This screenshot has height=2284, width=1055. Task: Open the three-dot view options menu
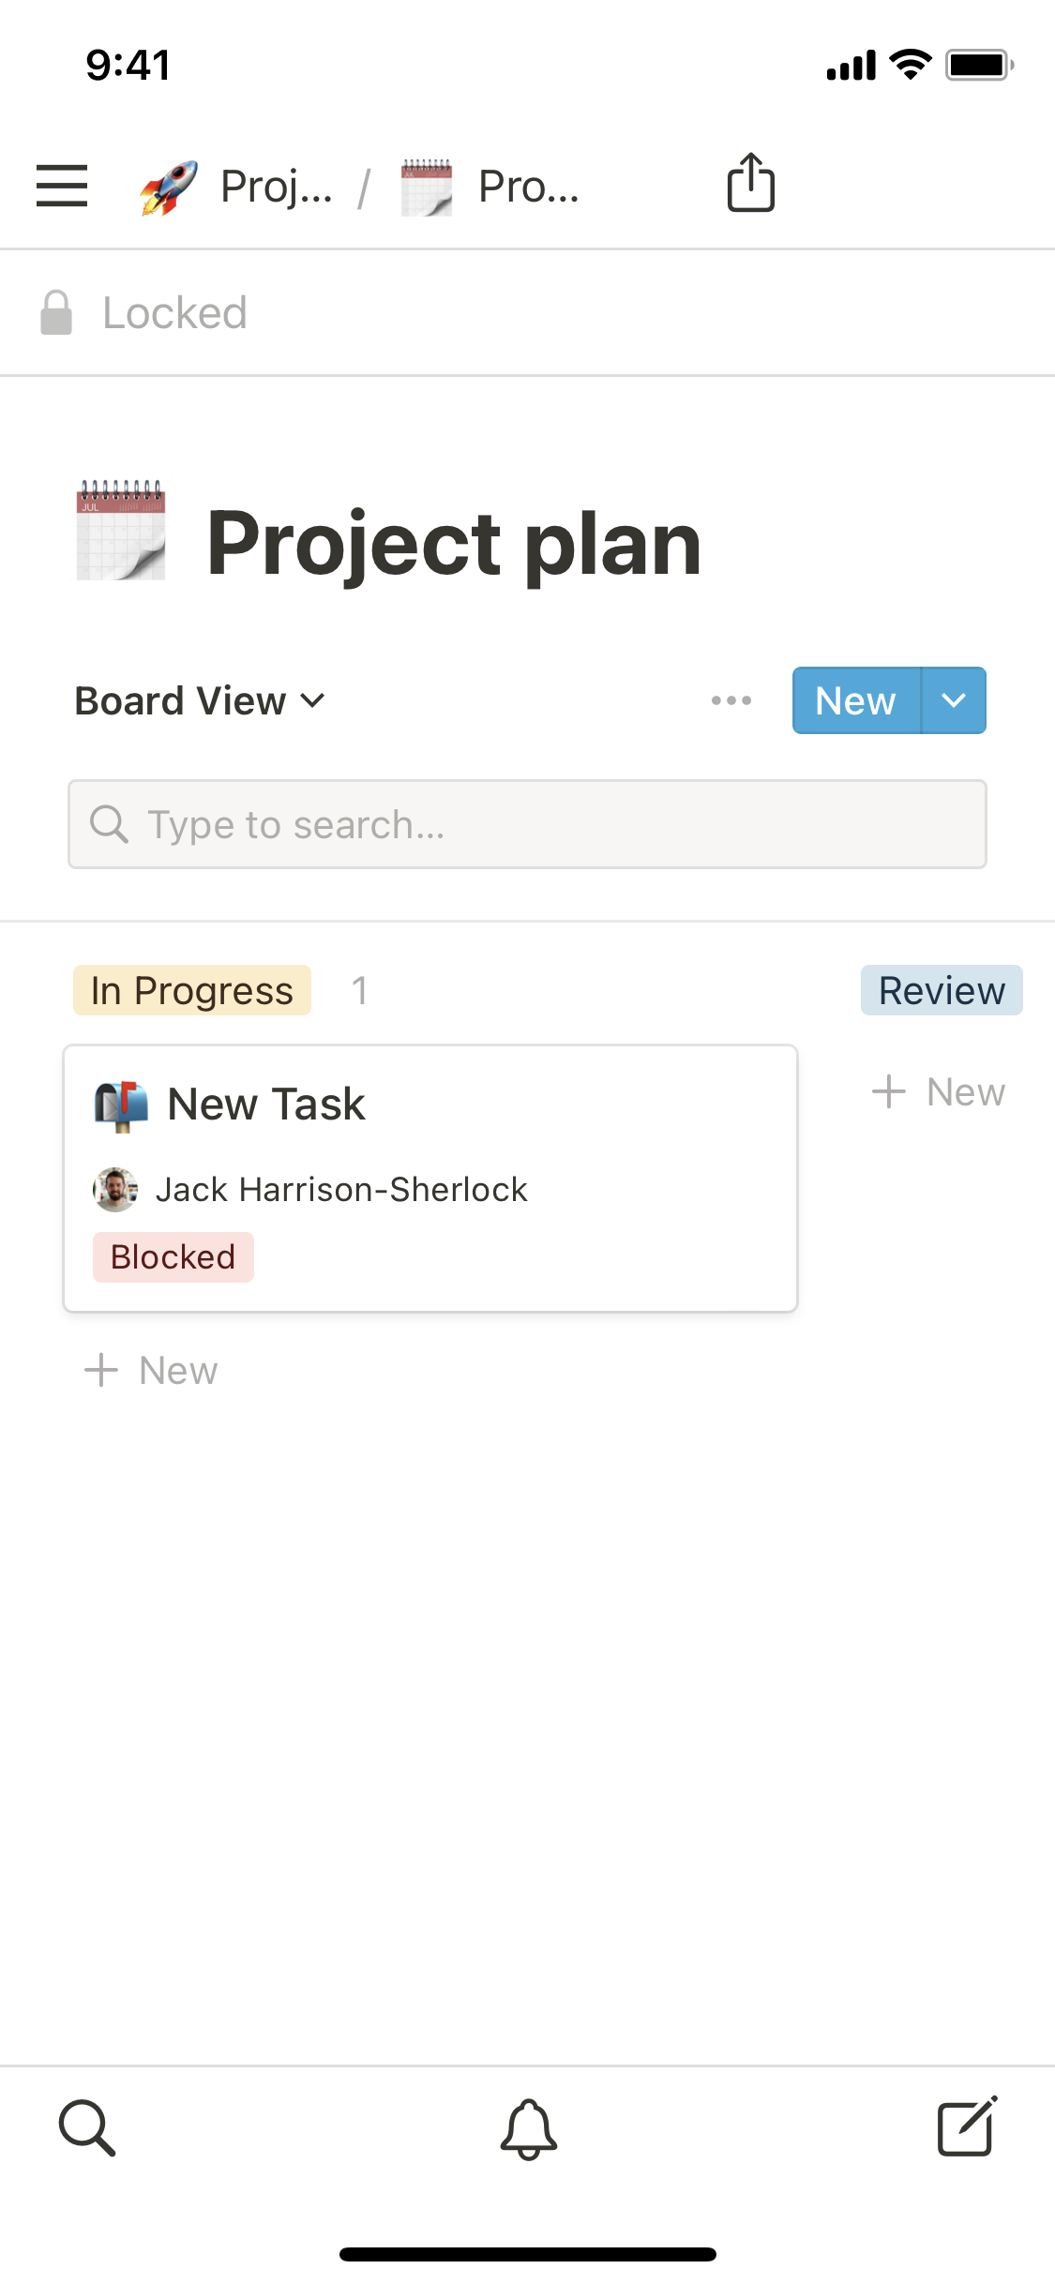coord(731,700)
